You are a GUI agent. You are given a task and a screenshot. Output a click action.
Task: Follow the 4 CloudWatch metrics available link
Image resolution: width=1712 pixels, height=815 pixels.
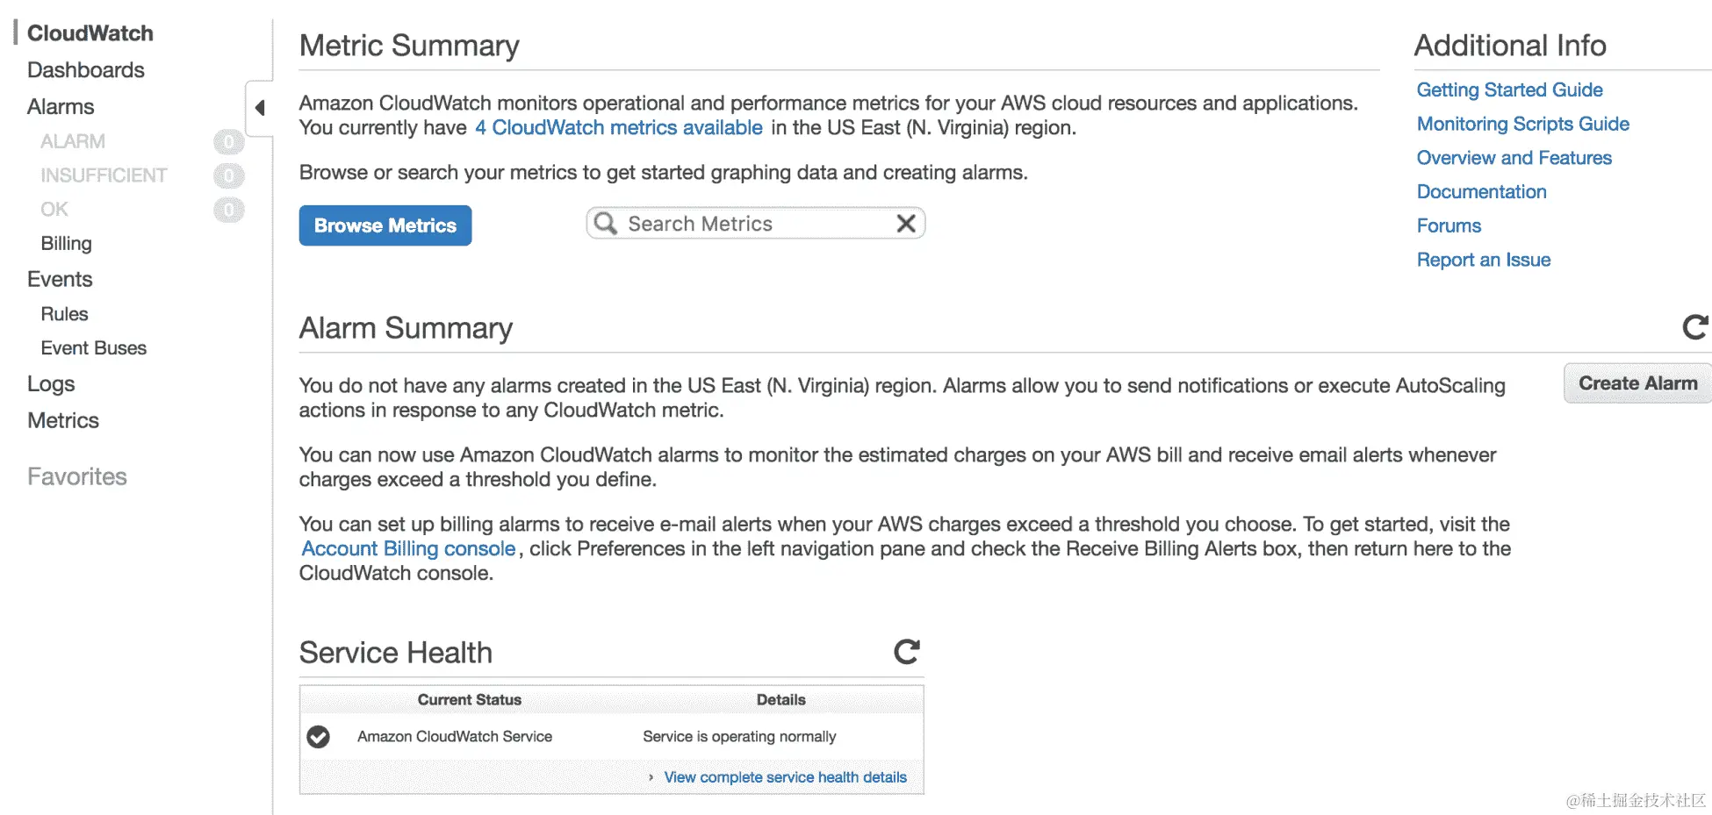click(x=619, y=128)
